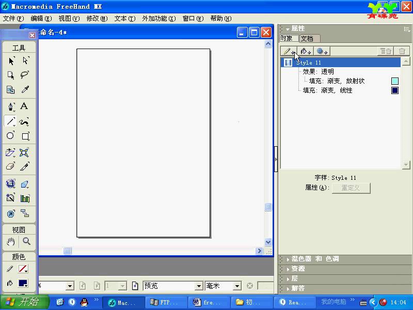Click the cyan radial gradient swatch
This screenshot has height=310, width=413.
pyautogui.click(x=395, y=81)
